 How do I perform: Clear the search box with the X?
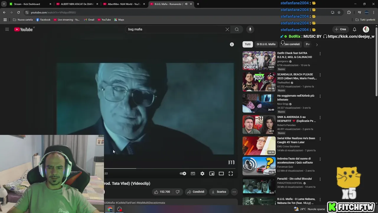point(227,29)
